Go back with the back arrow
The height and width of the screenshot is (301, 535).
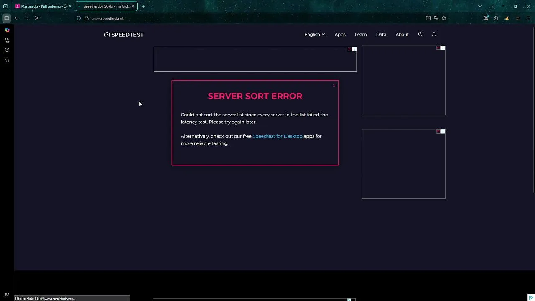tap(17, 18)
